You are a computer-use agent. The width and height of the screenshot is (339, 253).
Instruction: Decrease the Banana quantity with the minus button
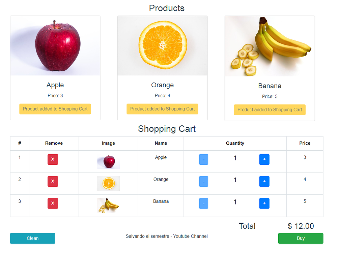pos(203,203)
